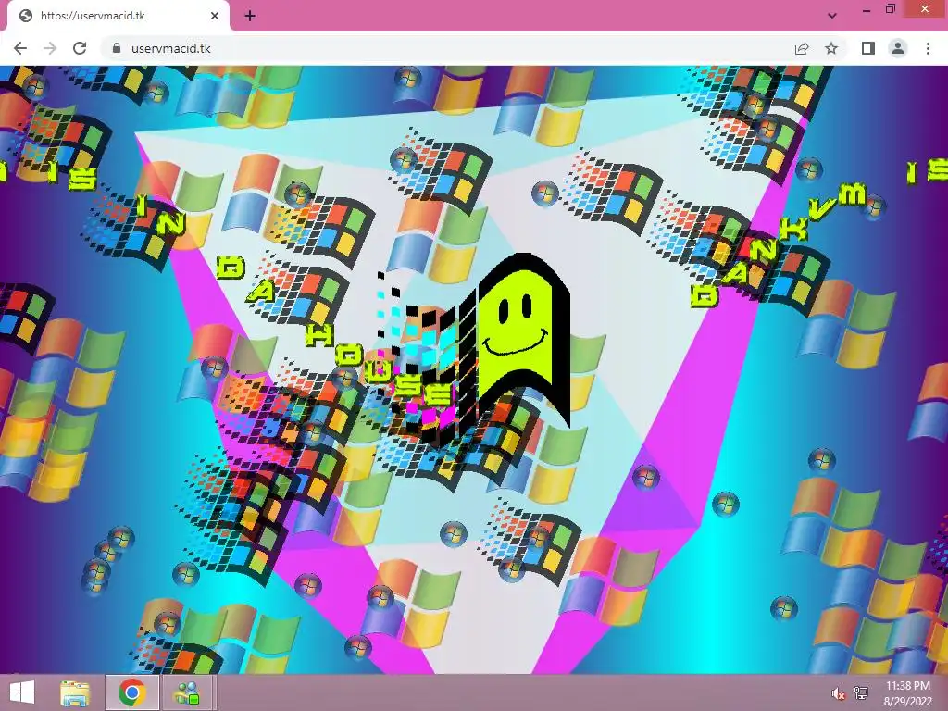948x711 pixels.
Task: Bookmark this page with the star
Action: point(831,48)
